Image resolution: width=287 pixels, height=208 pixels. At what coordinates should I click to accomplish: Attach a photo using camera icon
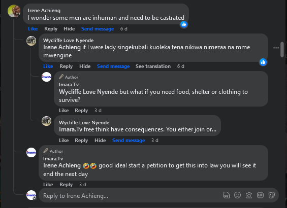(249, 195)
